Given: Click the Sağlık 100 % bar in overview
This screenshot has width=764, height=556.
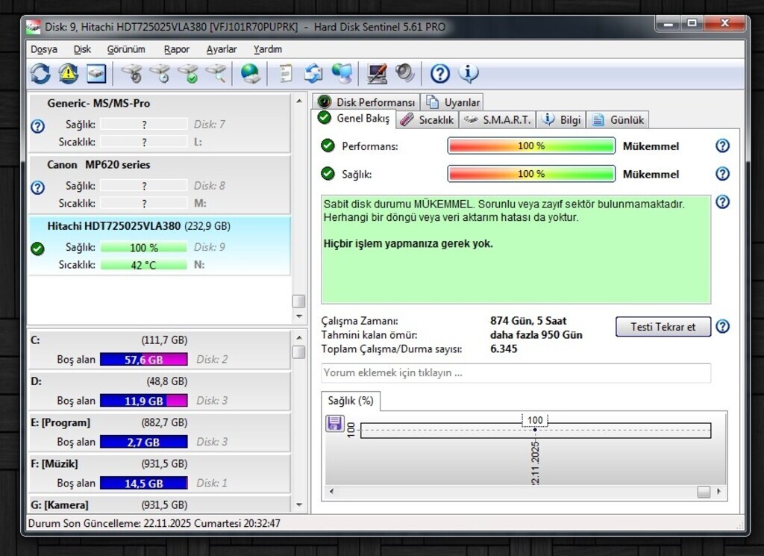Looking at the screenshot, I should (x=531, y=174).
